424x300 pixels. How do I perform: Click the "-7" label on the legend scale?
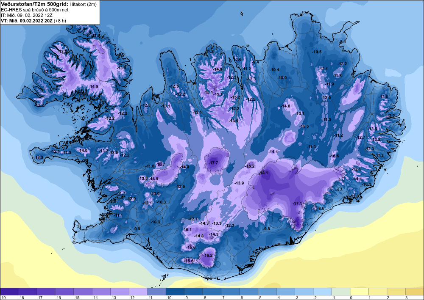pos(223,297)
